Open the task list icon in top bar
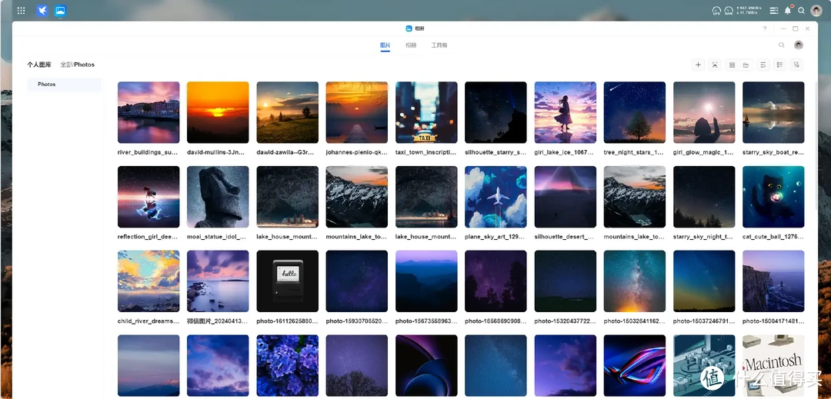The width and height of the screenshot is (831, 399). [x=773, y=11]
